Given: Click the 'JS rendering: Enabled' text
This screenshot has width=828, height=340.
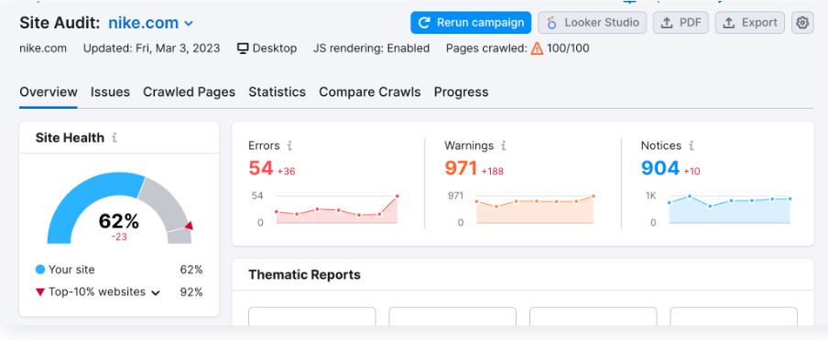Looking at the screenshot, I should click(x=371, y=48).
